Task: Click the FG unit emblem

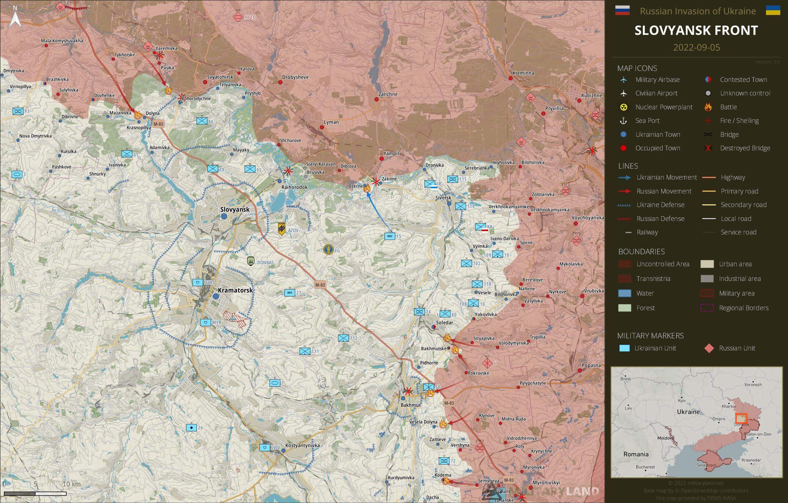Action: [x=328, y=250]
